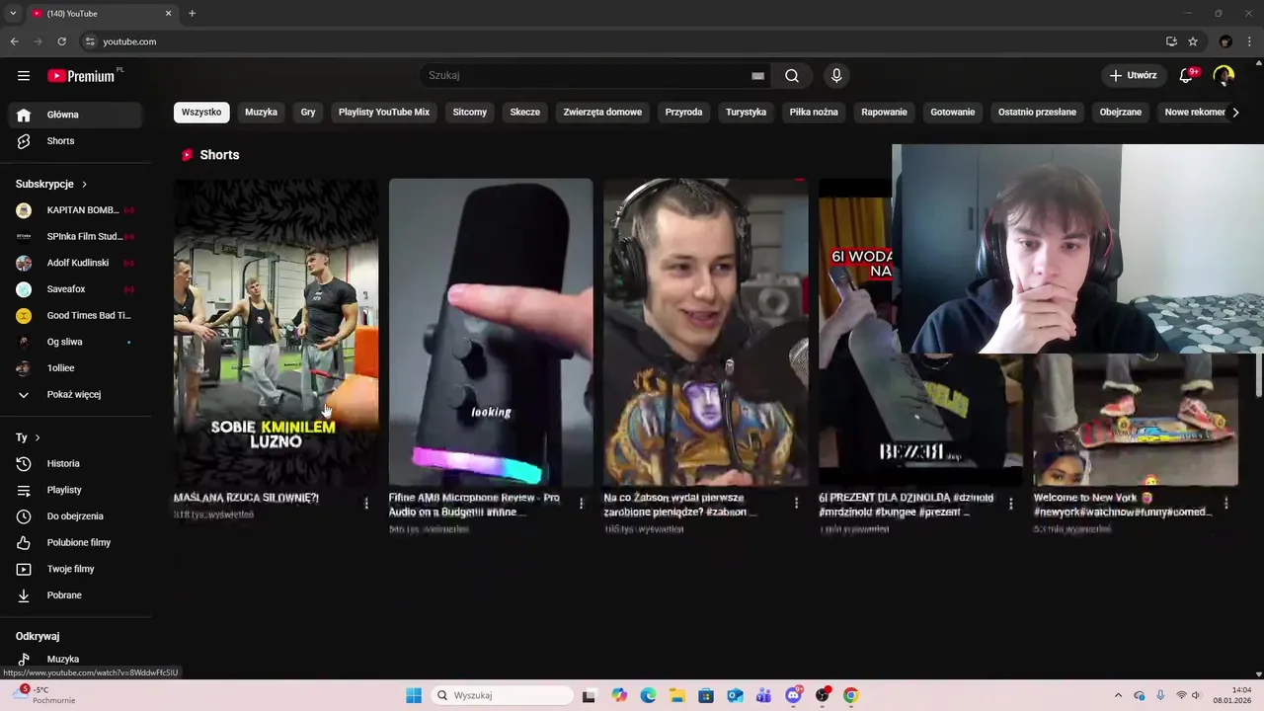Screen dimensions: 1264x711
Task: Open Polubione filmy
Action: [76, 543]
